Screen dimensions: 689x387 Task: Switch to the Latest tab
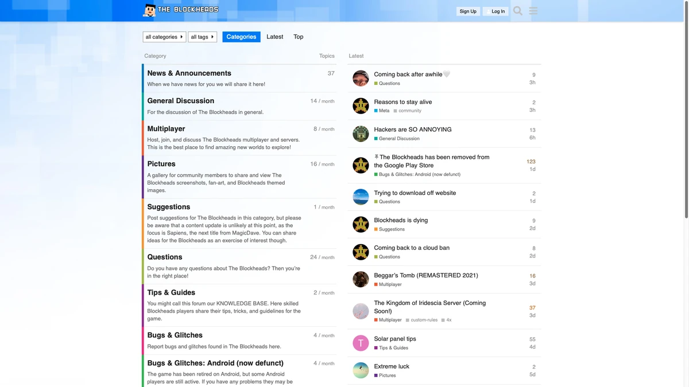click(x=274, y=36)
